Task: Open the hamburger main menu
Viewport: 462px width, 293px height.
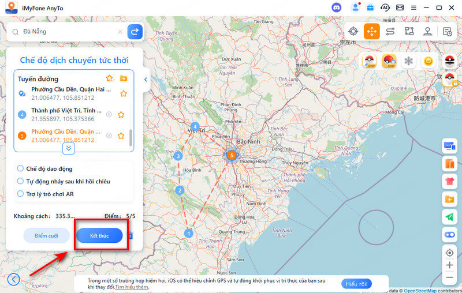Action: click(413, 7)
